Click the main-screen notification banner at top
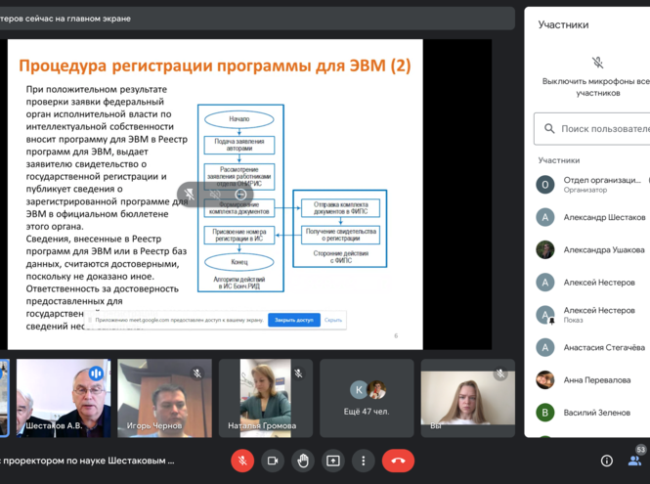 pos(257,19)
